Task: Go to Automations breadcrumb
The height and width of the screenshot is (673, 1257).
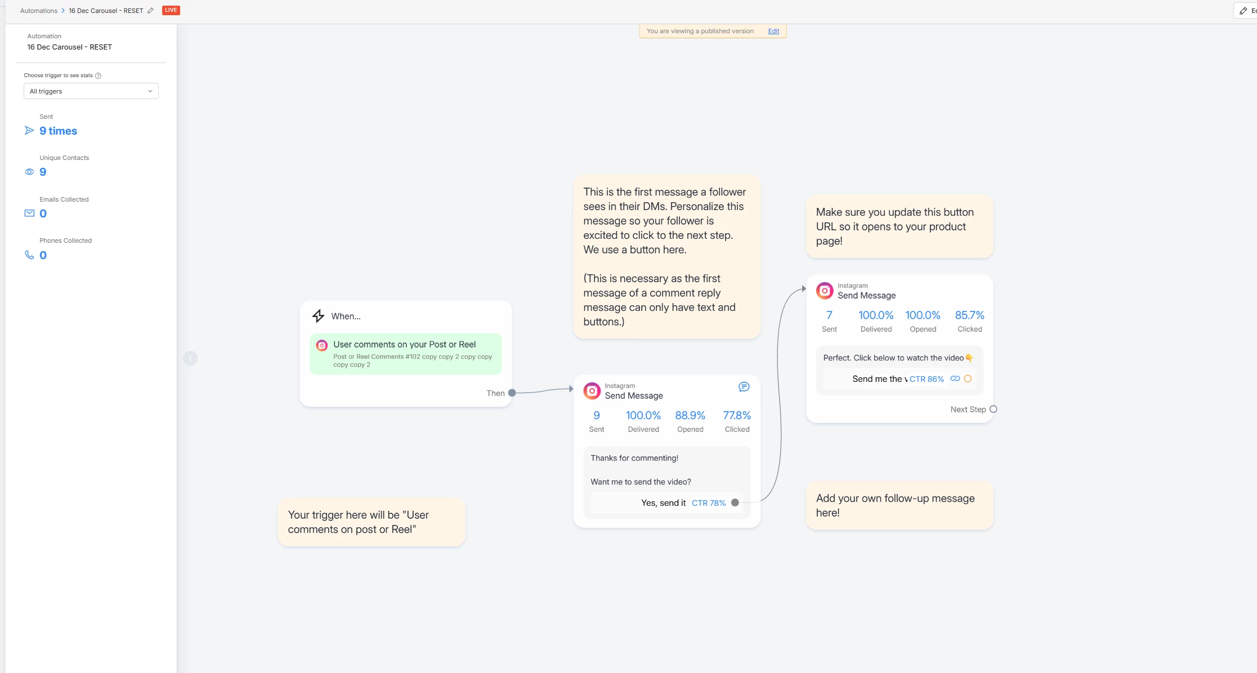Action: click(x=38, y=11)
